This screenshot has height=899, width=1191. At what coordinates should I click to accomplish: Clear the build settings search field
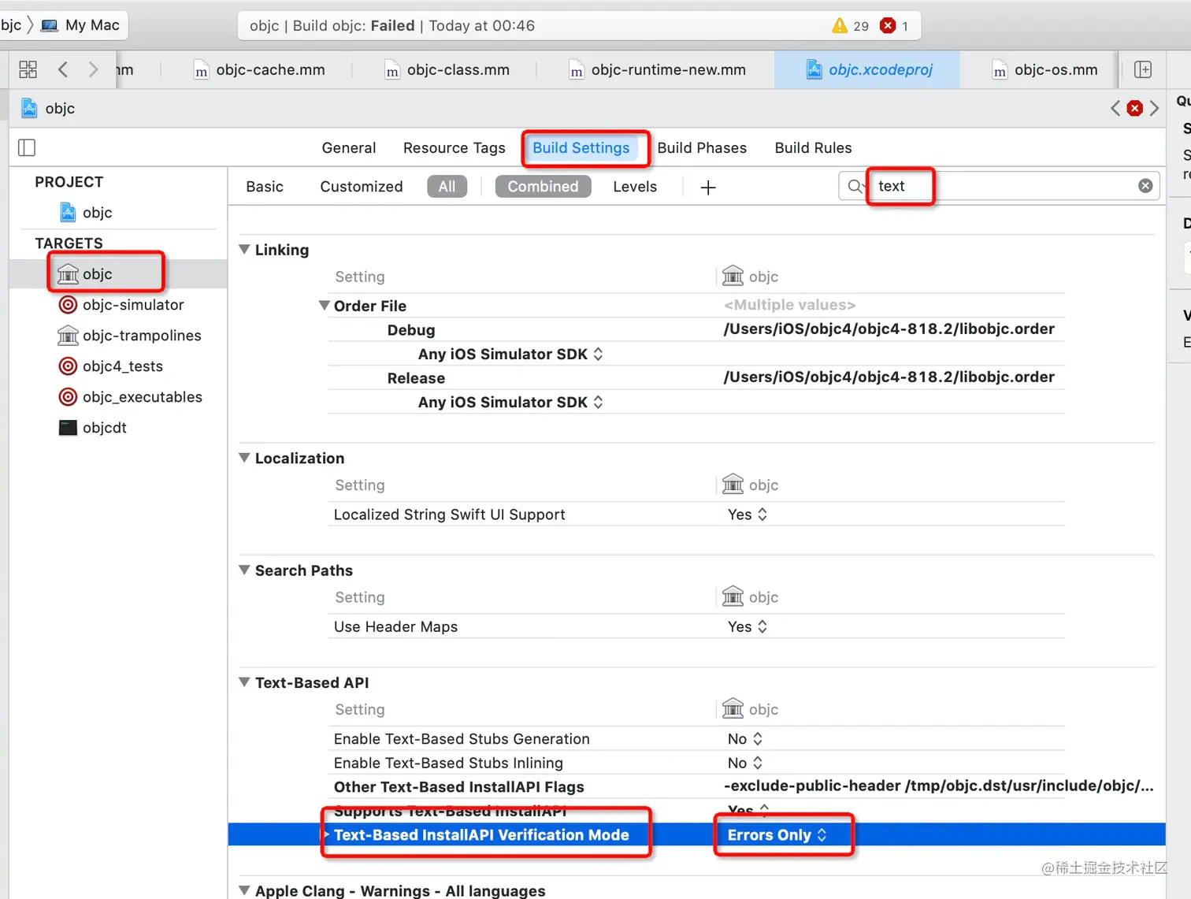click(x=1145, y=186)
